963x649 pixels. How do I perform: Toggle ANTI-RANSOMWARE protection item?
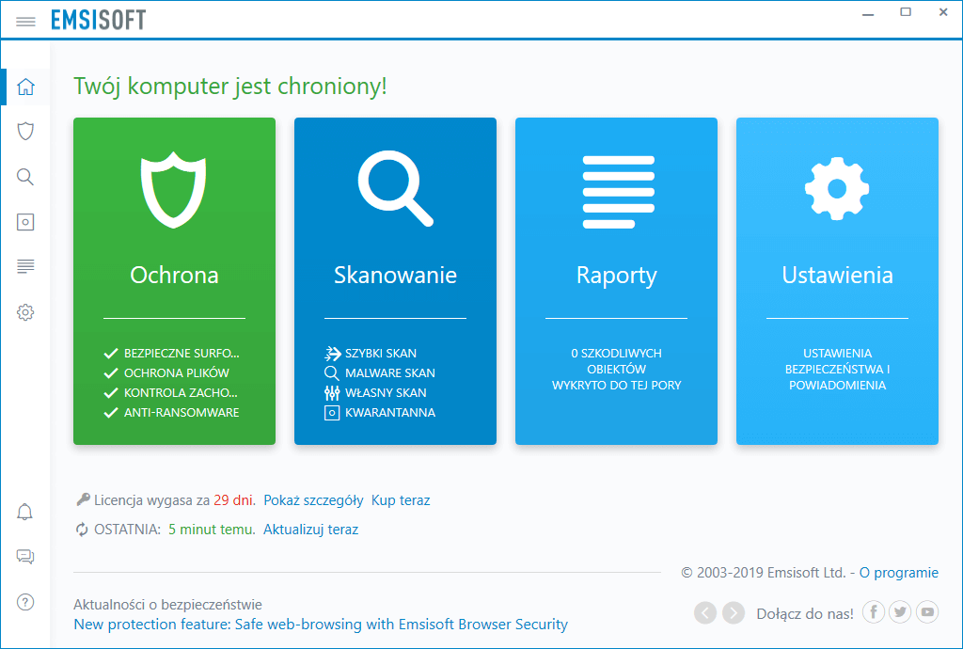click(171, 413)
